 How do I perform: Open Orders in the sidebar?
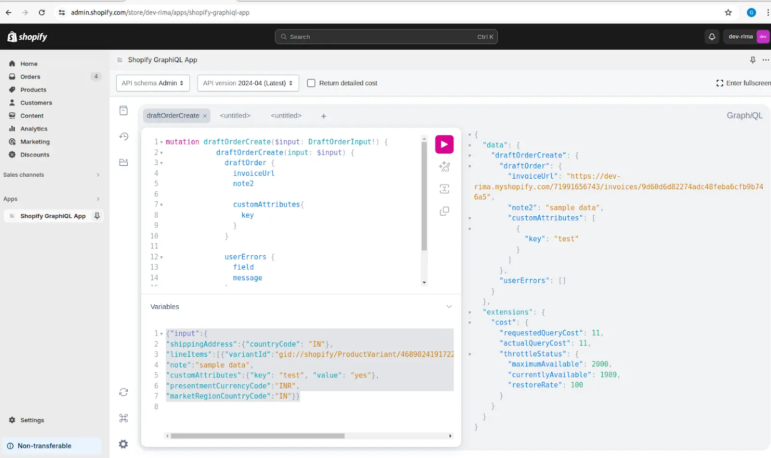(x=30, y=77)
